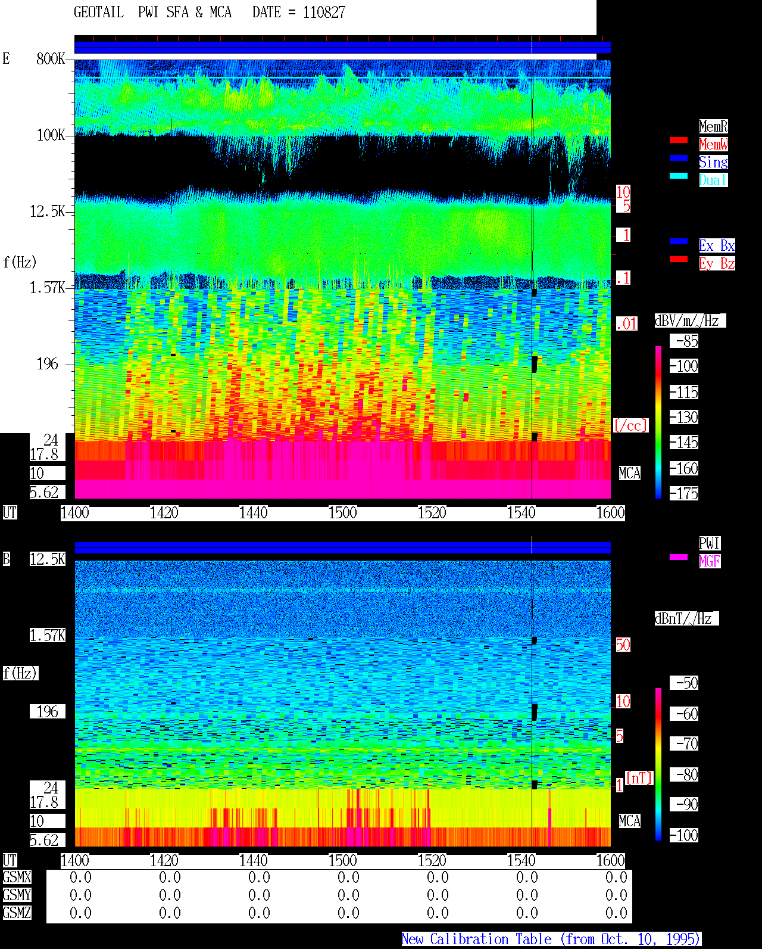
Task: Click the dBV/m/√Hz color scale bar
Action: pos(658,422)
